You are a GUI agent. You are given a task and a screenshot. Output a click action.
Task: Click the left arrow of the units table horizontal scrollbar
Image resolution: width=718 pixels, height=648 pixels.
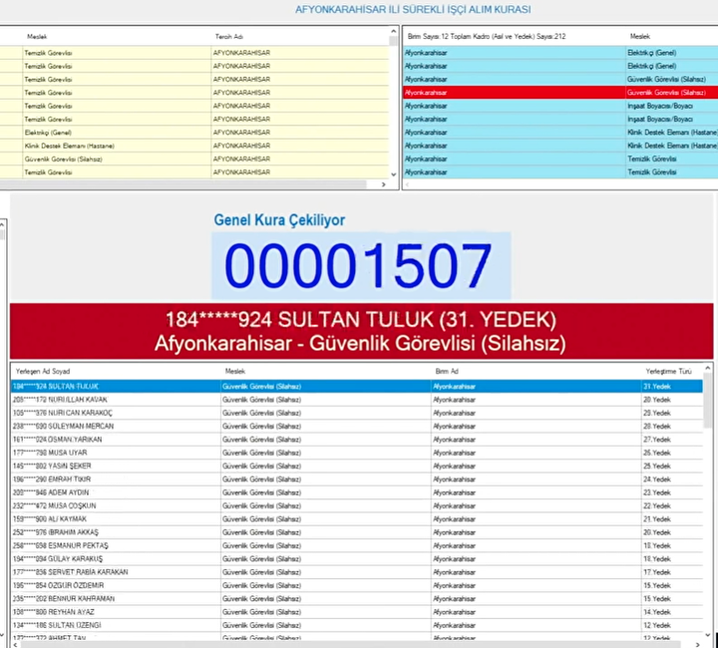pos(407,184)
